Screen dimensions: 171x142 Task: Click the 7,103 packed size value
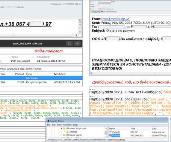point(21,82)
